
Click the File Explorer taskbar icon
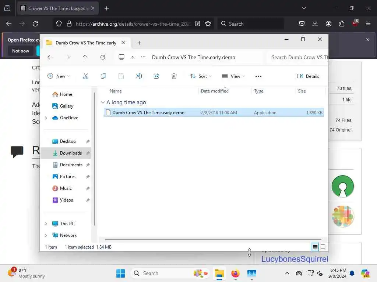(219, 273)
